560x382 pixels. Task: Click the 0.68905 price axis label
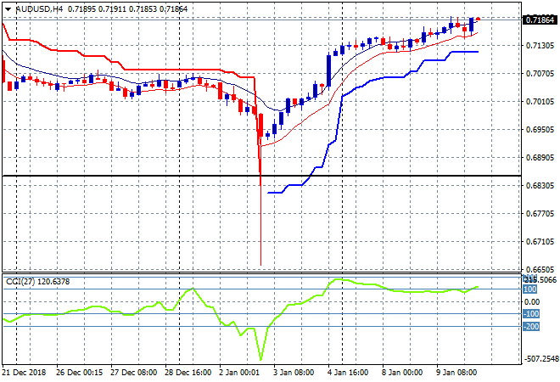click(x=540, y=158)
